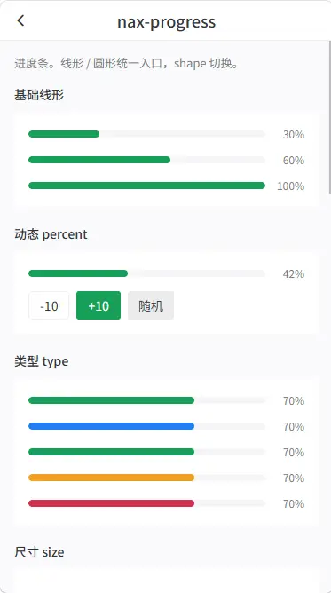Click the 30% green progress bar
Image resolution: width=331 pixels, height=593 pixels.
(x=147, y=134)
